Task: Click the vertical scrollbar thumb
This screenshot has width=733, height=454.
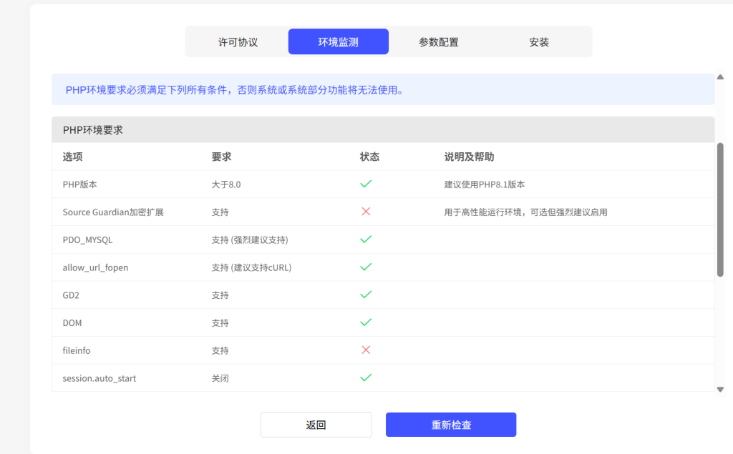Action: pyautogui.click(x=720, y=209)
